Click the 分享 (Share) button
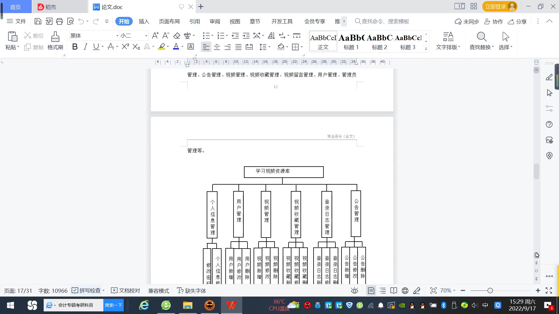This screenshot has width=559, height=314. pos(517,22)
